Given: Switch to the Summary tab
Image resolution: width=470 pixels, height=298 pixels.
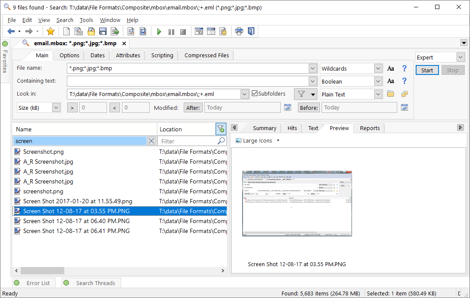Looking at the screenshot, I should pyautogui.click(x=265, y=128).
